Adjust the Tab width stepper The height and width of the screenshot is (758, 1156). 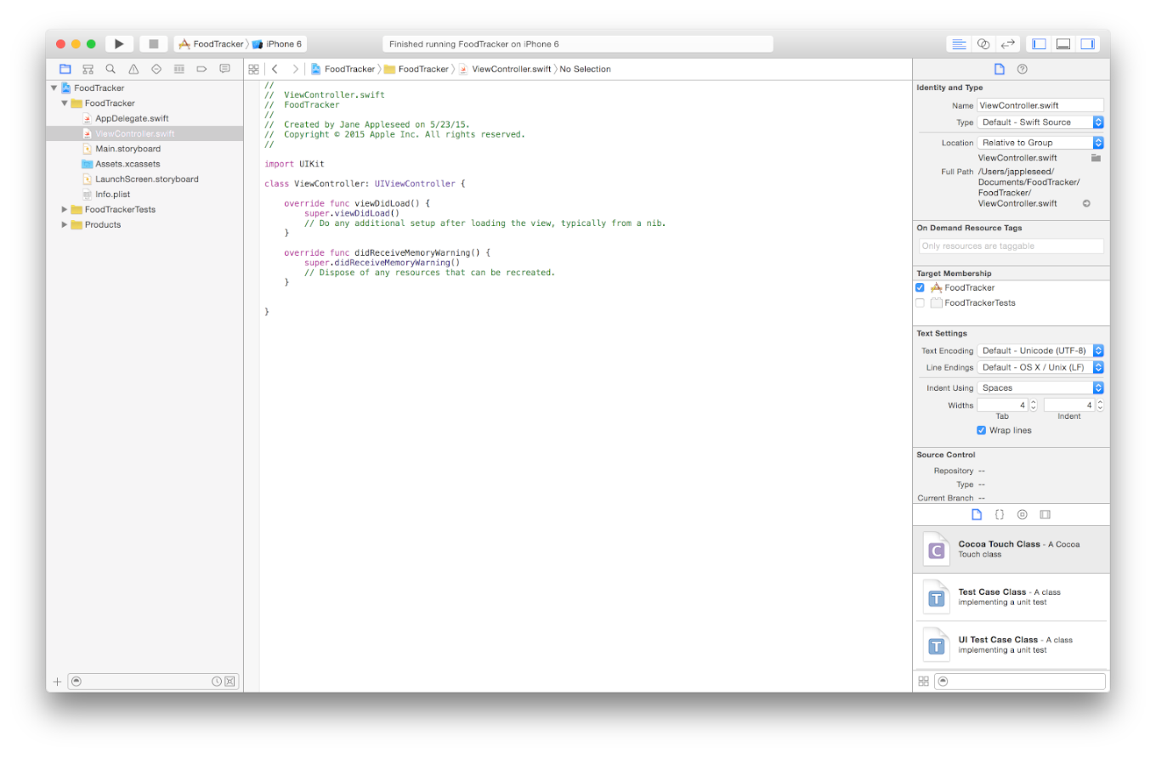pos(1034,405)
